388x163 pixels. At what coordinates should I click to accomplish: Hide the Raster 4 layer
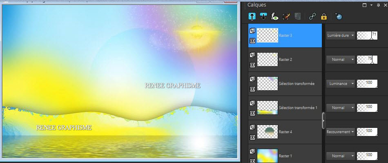click(252, 137)
